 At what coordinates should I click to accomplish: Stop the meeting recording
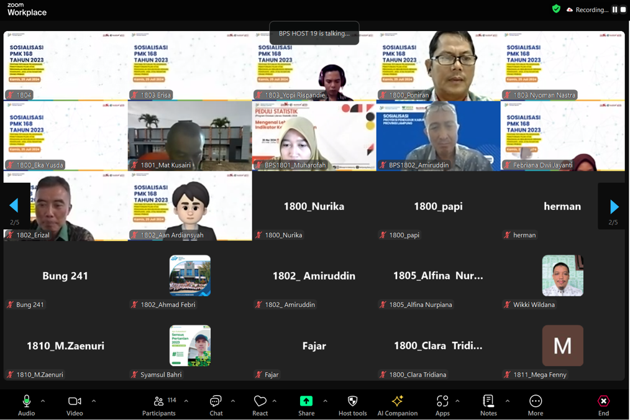point(623,9)
